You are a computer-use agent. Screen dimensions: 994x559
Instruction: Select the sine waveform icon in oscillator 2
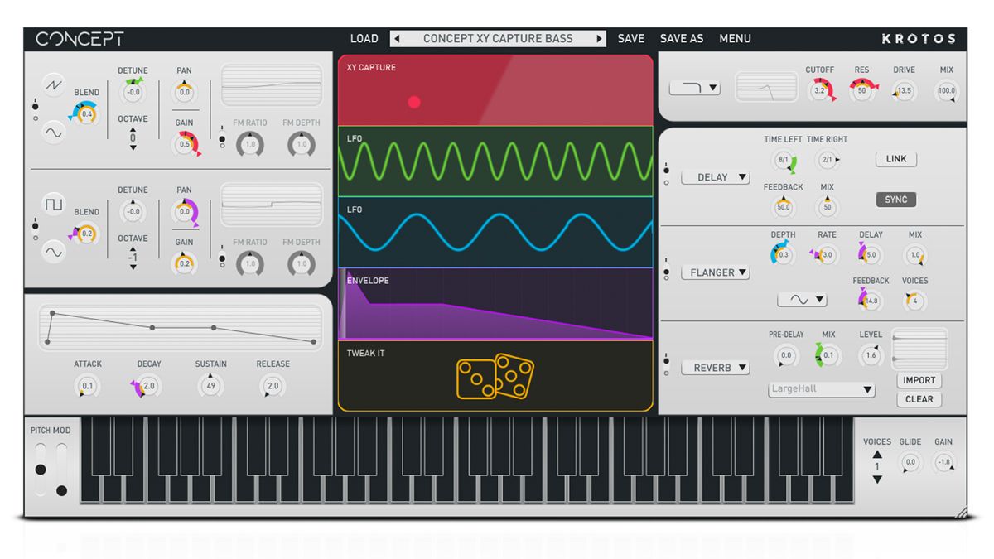(54, 251)
